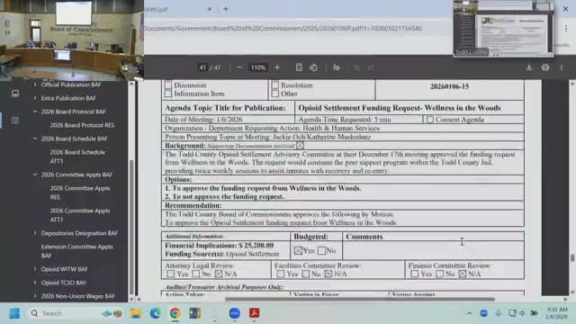Open the volume control in the system tray
The height and width of the screenshot is (324, 576).
click(522, 313)
